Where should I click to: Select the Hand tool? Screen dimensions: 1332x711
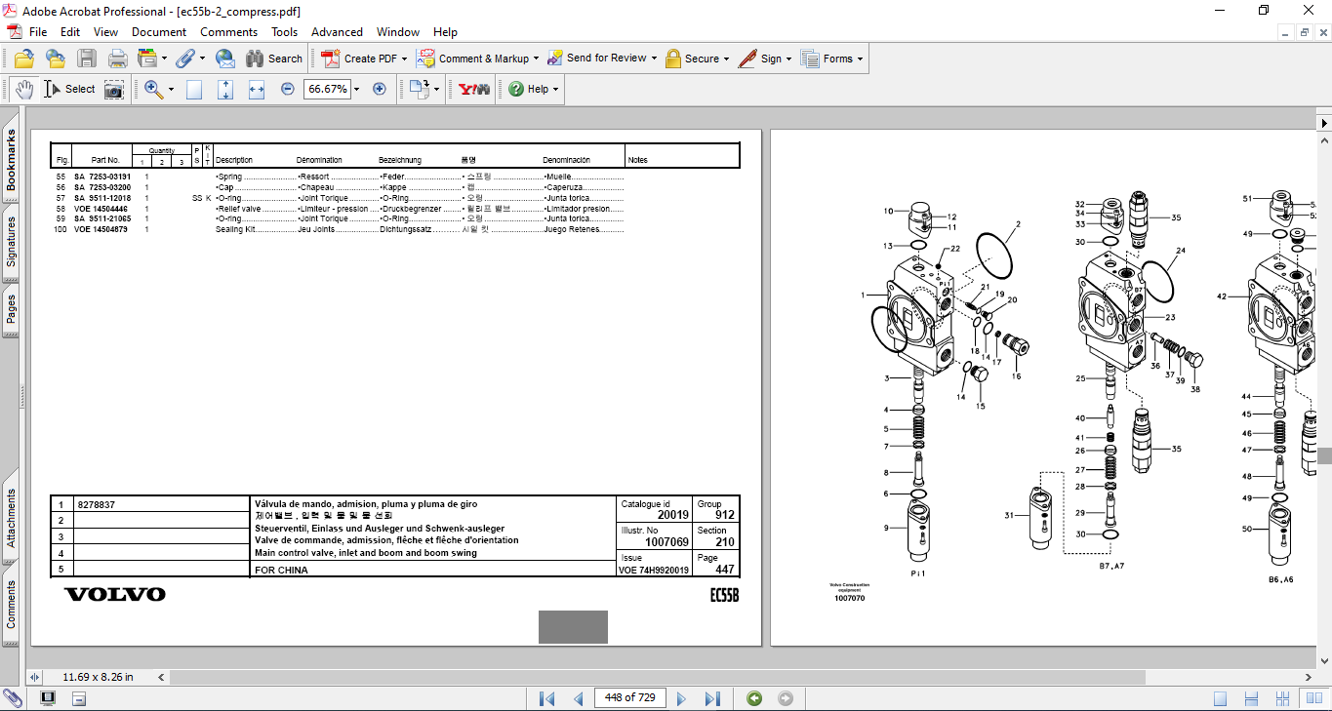tap(23, 89)
